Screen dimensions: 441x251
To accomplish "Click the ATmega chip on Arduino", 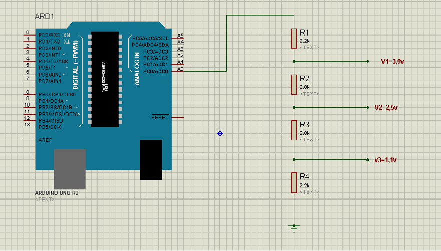I will (105, 79).
